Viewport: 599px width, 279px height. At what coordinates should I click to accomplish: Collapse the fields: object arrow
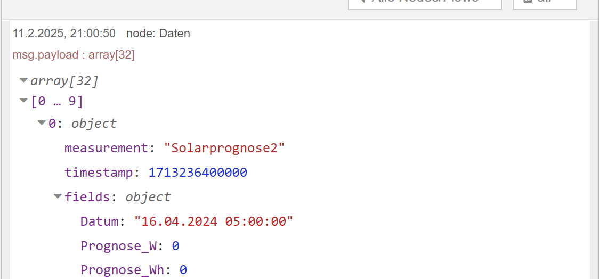pyautogui.click(x=58, y=196)
